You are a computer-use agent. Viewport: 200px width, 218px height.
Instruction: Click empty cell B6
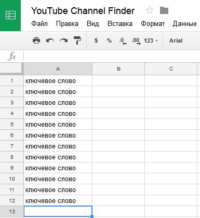coord(118,135)
